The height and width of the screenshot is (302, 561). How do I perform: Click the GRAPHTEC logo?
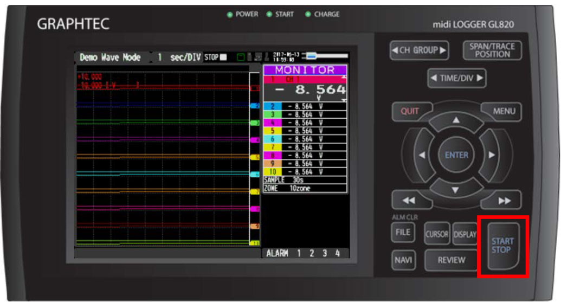click(x=73, y=24)
